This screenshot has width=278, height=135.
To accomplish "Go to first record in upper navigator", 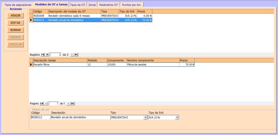I will tap(43, 55).
